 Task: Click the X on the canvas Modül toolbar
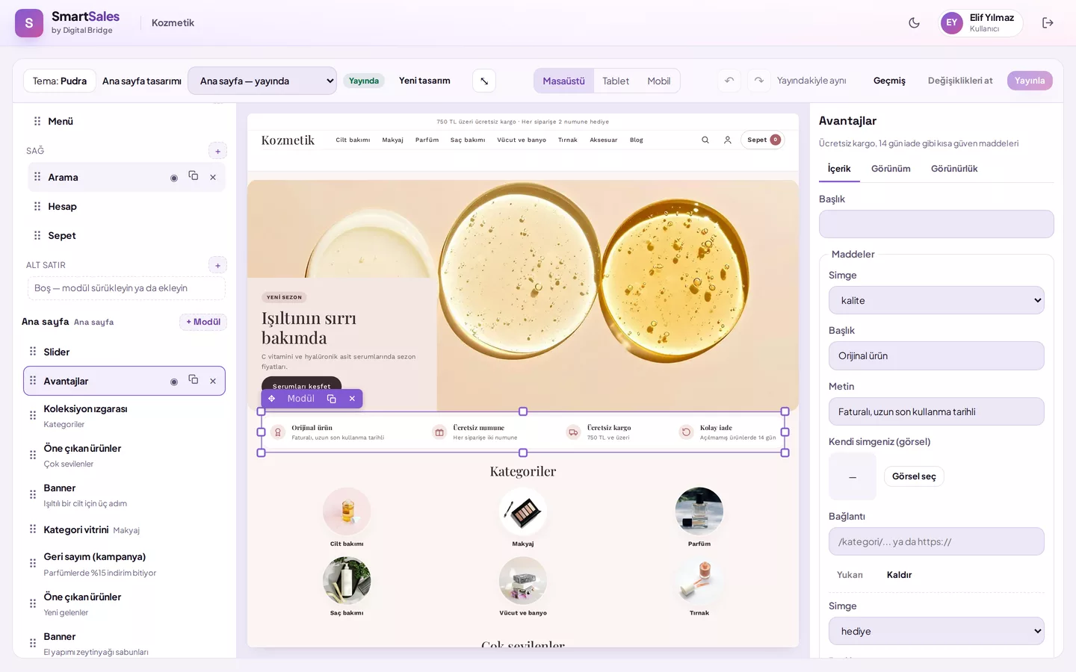(x=352, y=399)
